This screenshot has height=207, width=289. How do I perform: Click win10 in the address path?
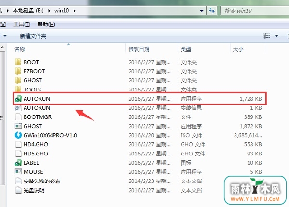point(62,10)
